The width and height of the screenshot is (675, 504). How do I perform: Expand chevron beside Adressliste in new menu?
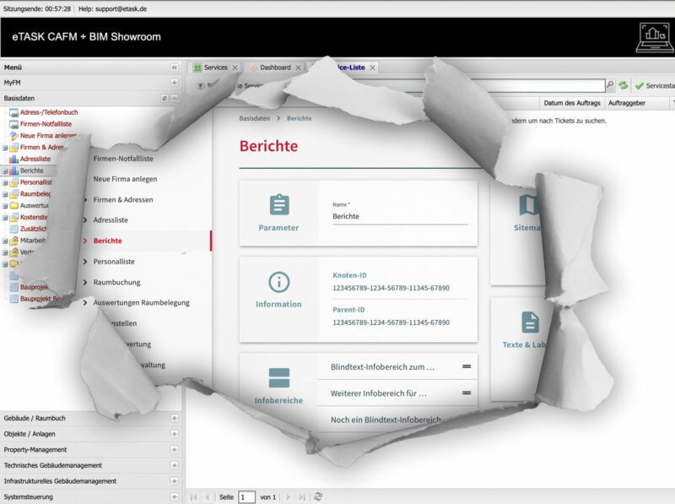tap(85, 220)
